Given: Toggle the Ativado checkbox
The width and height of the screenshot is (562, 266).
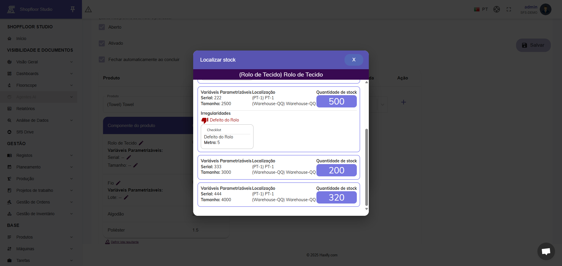Looking at the screenshot, I should point(102,43).
